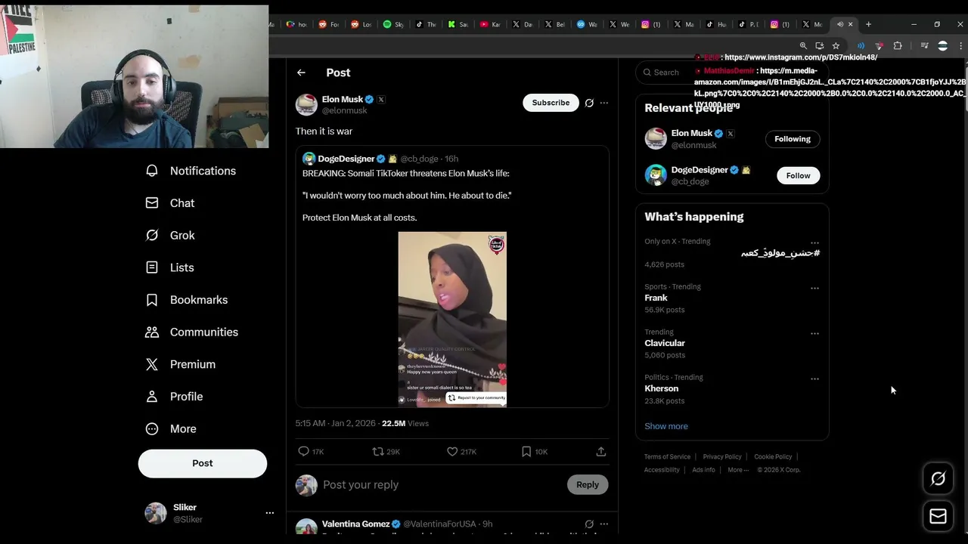Close the active browser tab
968x544 pixels.
tap(850, 24)
